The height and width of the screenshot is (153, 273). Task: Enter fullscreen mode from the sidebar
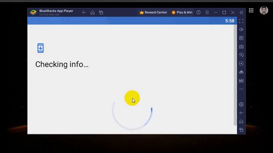click(241, 21)
